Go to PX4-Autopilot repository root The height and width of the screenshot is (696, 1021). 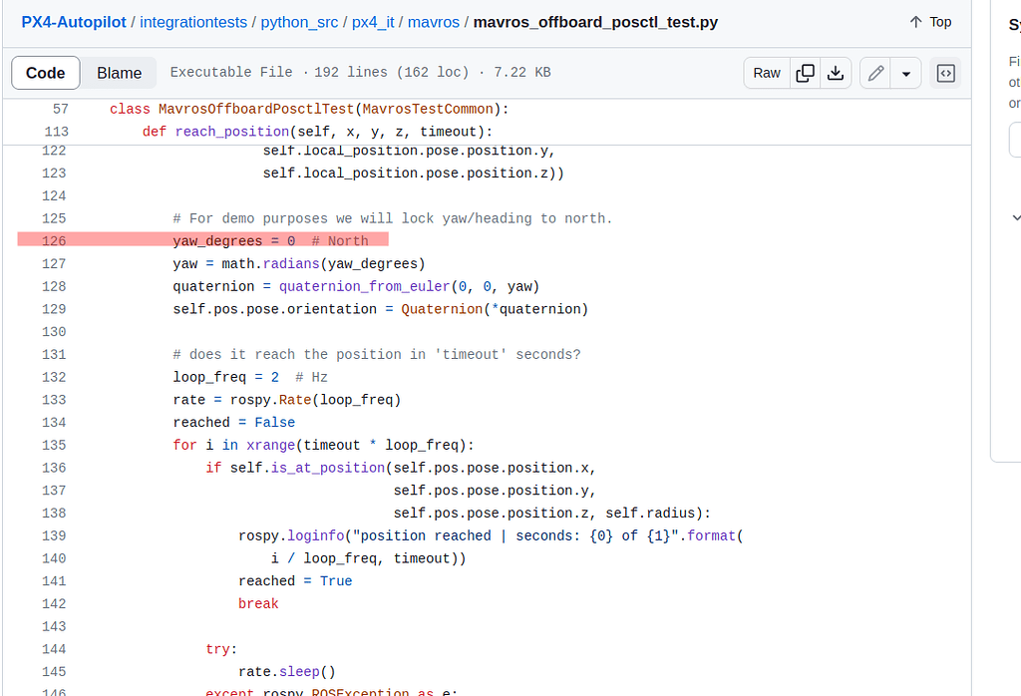(73, 22)
